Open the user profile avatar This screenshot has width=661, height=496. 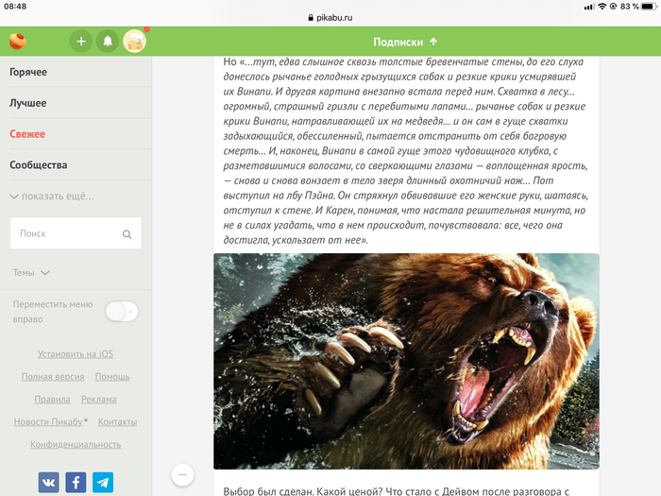point(135,42)
